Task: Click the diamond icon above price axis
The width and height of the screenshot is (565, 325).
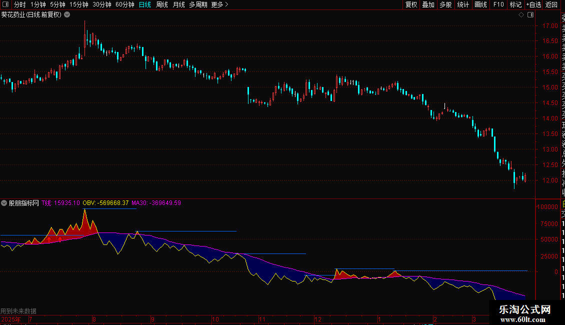Action: (521, 15)
